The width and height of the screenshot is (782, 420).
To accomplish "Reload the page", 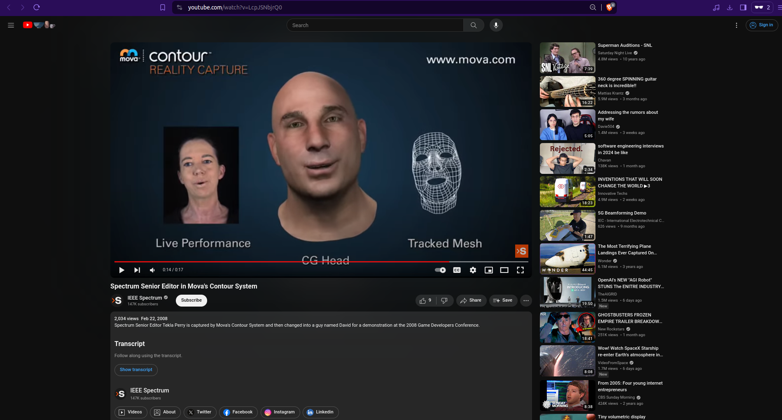I will coord(37,7).
